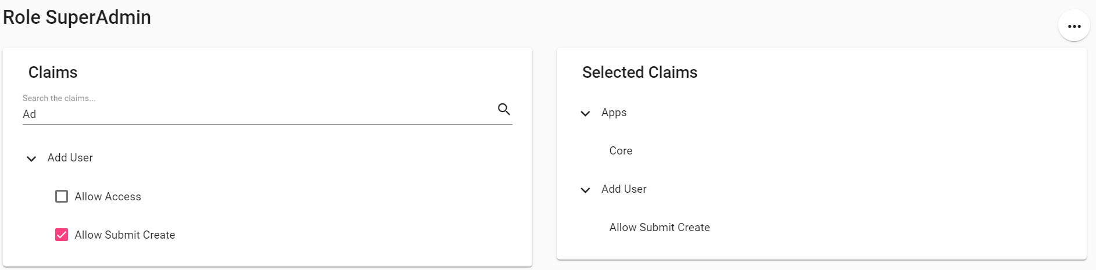Select the Apps node in Selected Claims

(x=614, y=113)
